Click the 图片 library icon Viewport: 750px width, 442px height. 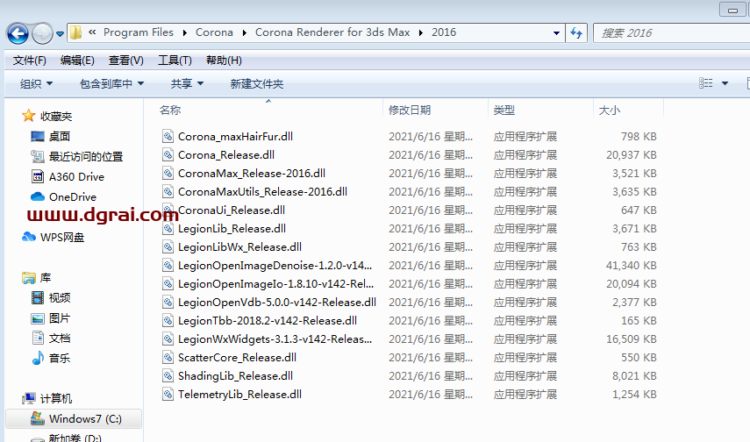point(38,318)
